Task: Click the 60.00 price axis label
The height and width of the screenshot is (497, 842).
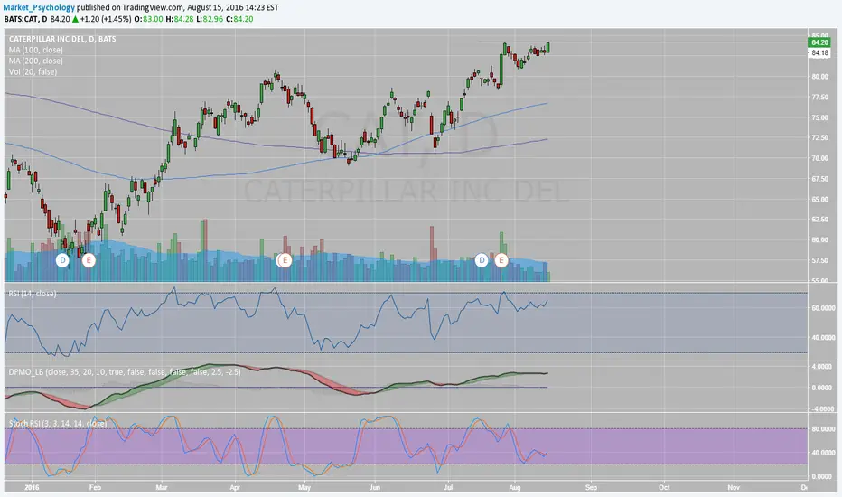Action: [x=820, y=240]
